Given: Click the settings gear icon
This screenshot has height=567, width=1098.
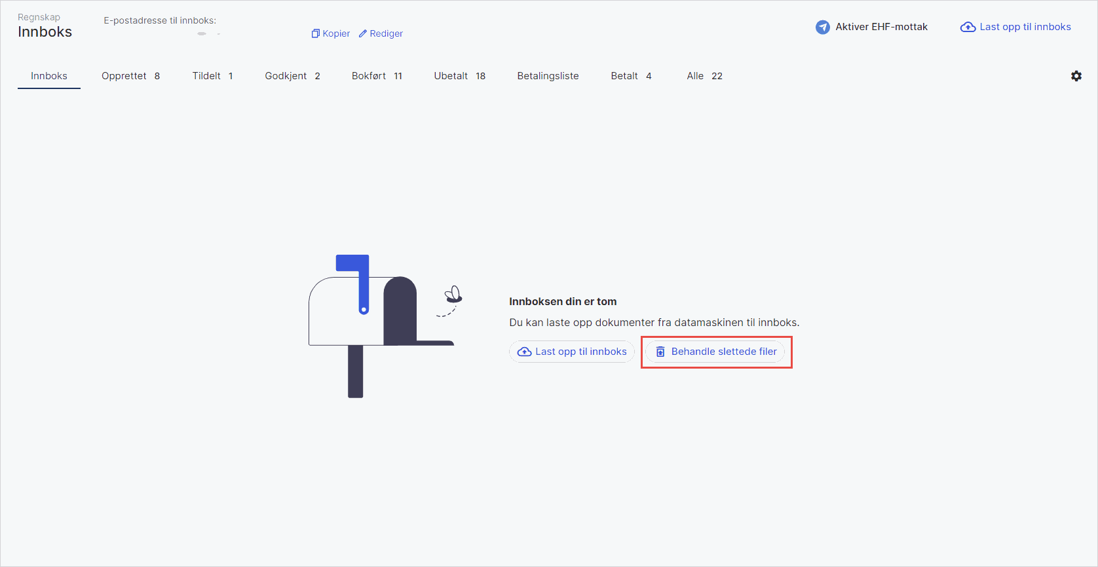Looking at the screenshot, I should (1076, 76).
